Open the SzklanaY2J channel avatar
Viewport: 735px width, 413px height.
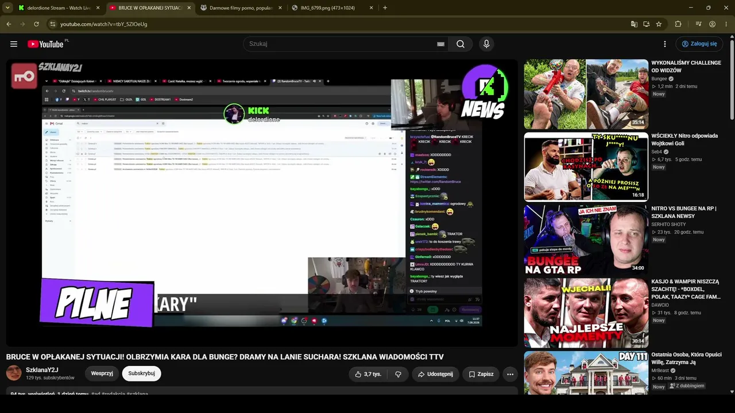[14, 373]
